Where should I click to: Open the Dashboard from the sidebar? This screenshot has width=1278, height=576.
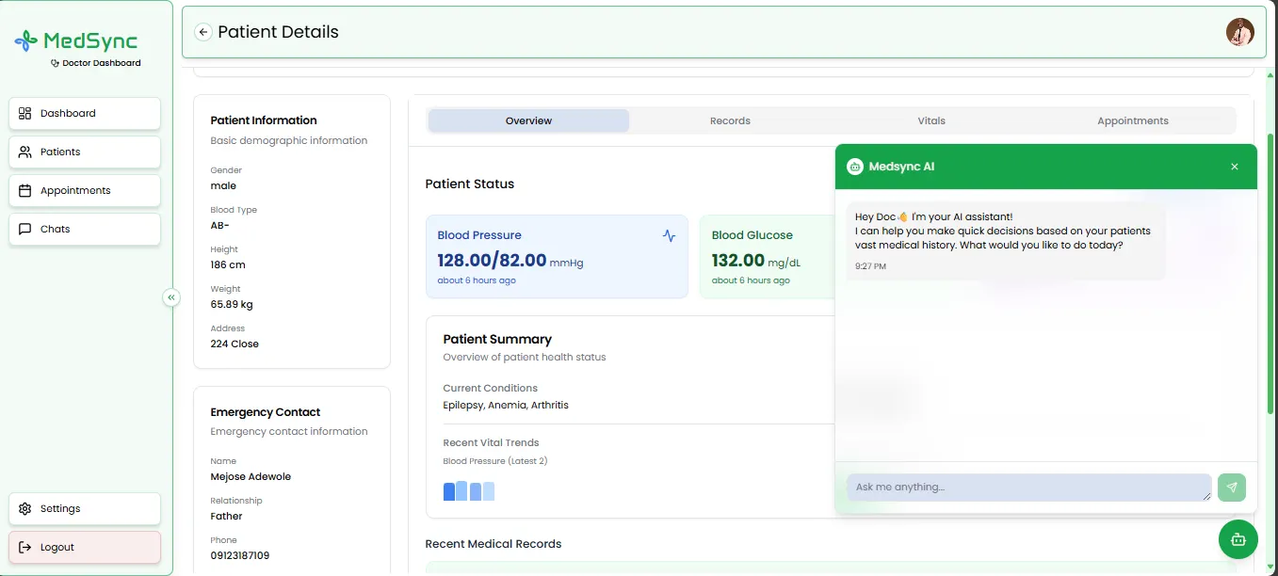[84, 113]
